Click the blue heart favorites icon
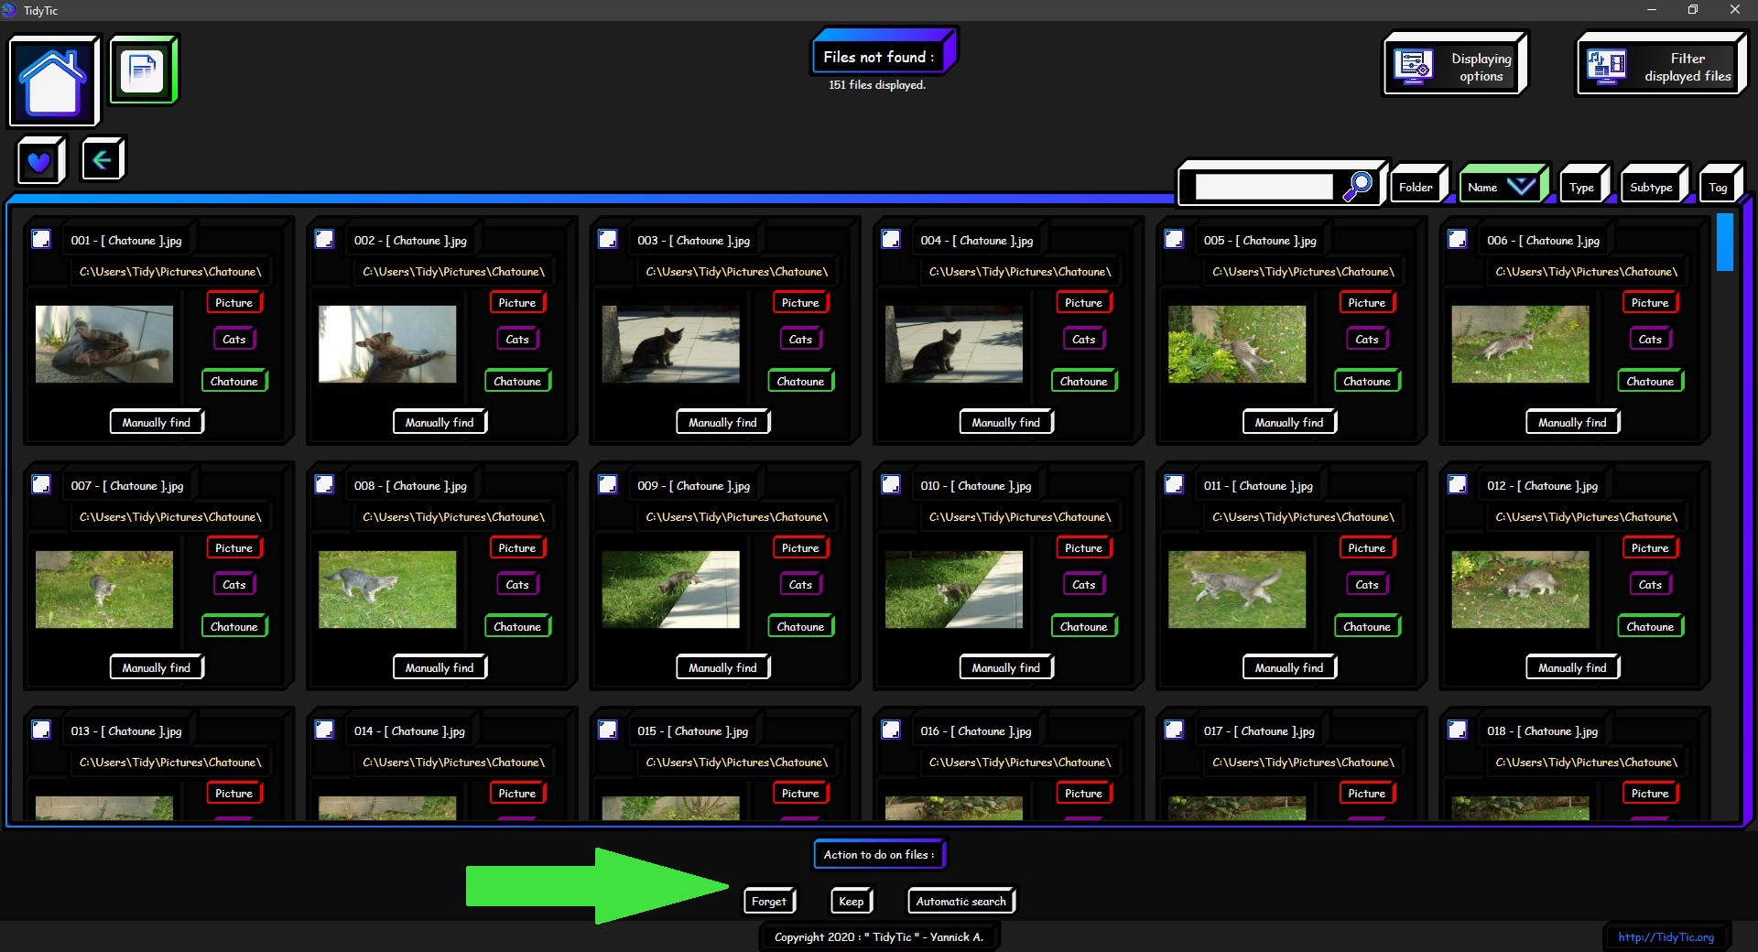Viewport: 1758px width, 952px height. click(39, 161)
